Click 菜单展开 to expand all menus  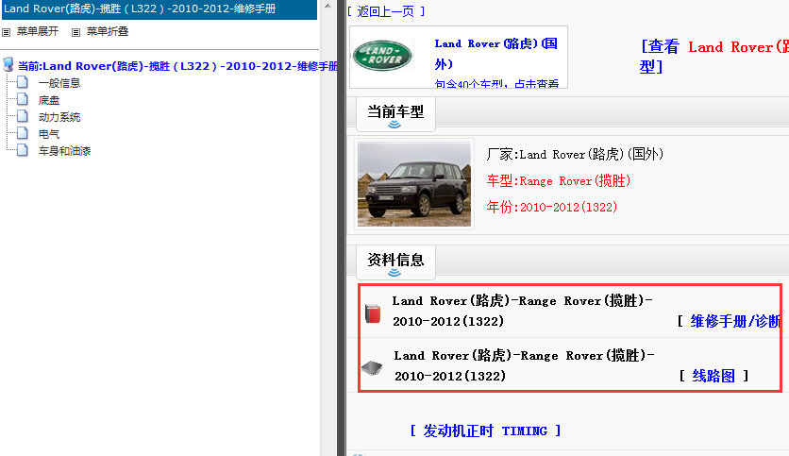[38, 31]
